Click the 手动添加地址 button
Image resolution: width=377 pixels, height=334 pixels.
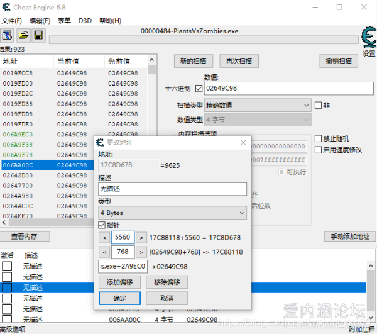(350, 237)
